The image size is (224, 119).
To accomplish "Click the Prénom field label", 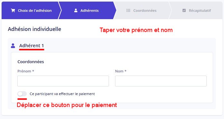I will (26, 71).
